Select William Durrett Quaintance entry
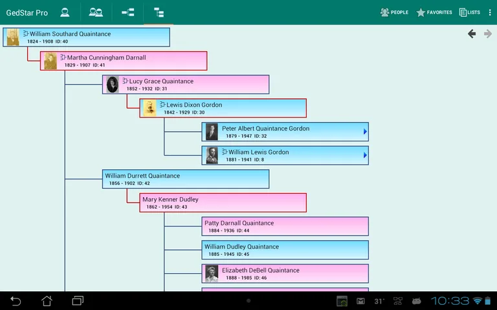The height and width of the screenshot is (310, 497). tap(186, 179)
